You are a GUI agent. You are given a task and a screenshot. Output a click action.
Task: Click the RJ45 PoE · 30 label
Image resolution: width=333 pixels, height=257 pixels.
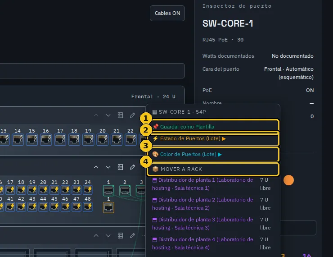coord(223,40)
